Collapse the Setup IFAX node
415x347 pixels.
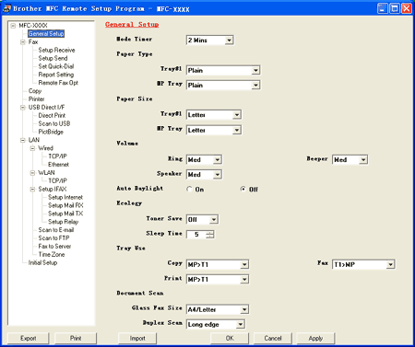32,190
